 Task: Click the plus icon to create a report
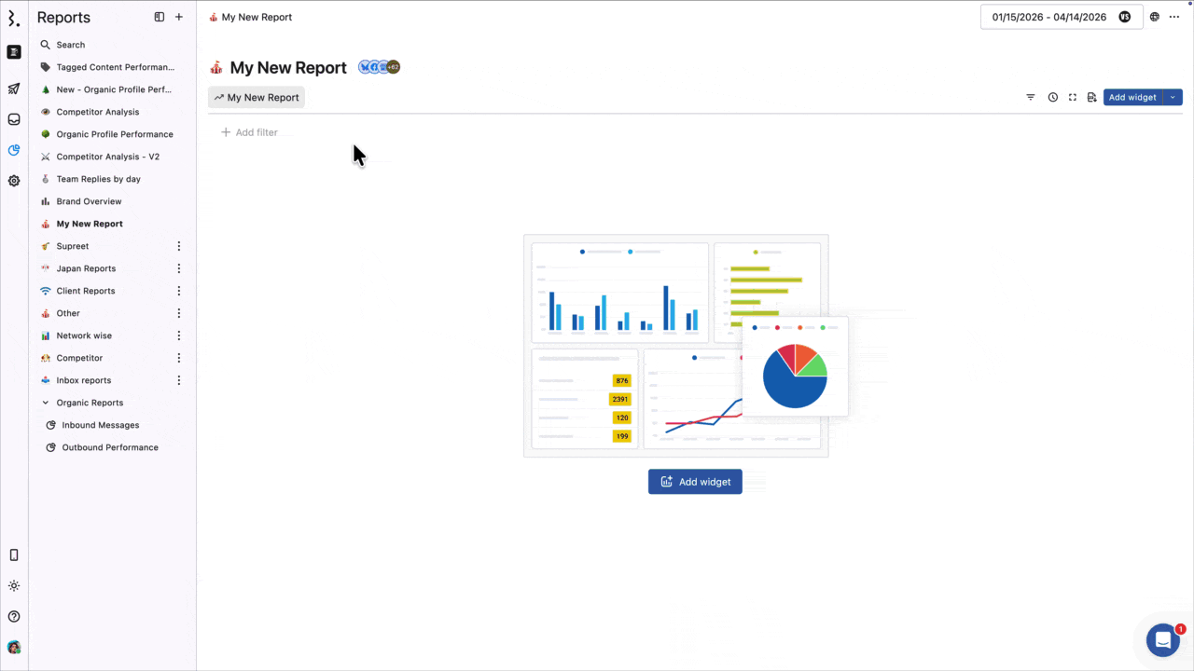pyautogui.click(x=179, y=17)
